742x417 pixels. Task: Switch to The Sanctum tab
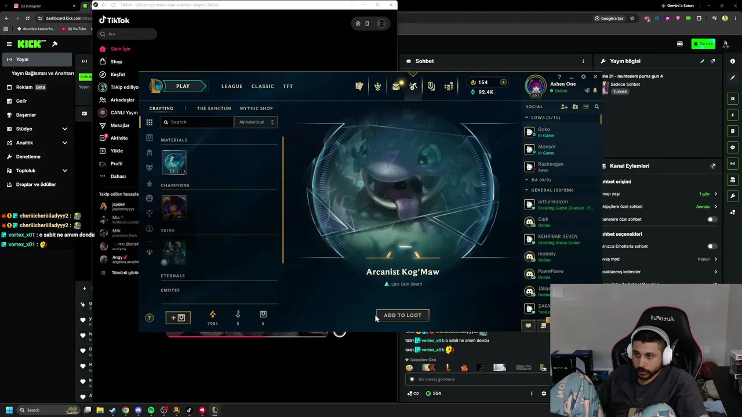(214, 108)
